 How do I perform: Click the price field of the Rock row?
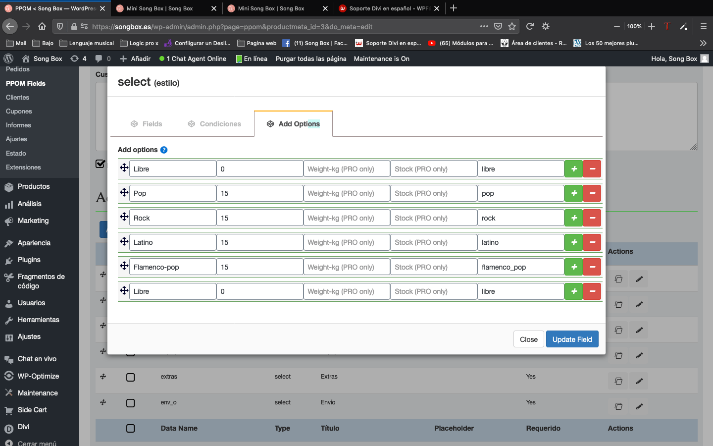259,218
